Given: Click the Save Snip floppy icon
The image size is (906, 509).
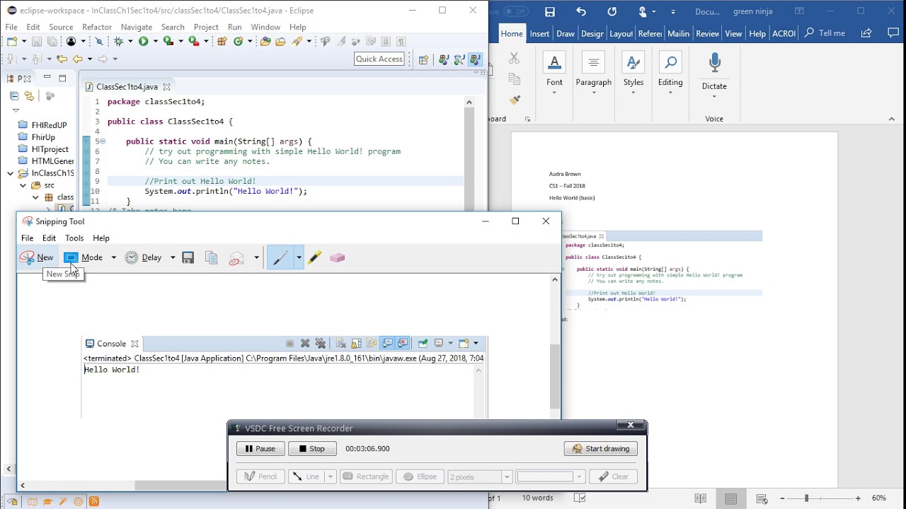Looking at the screenshot, I should click(188, 257).
